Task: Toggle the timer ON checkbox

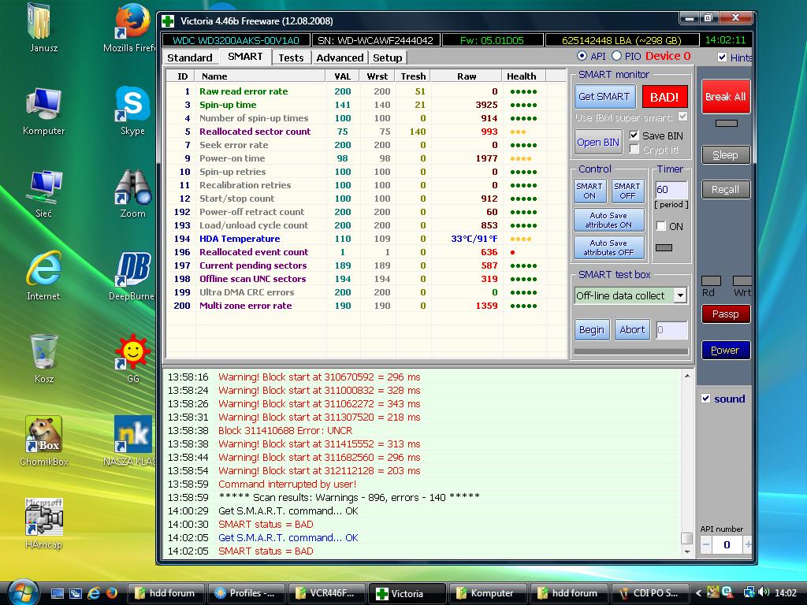Action: click(661, 226)
